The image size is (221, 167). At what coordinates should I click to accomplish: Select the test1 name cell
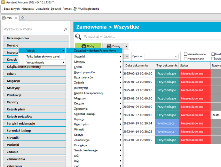pos(216,115)
